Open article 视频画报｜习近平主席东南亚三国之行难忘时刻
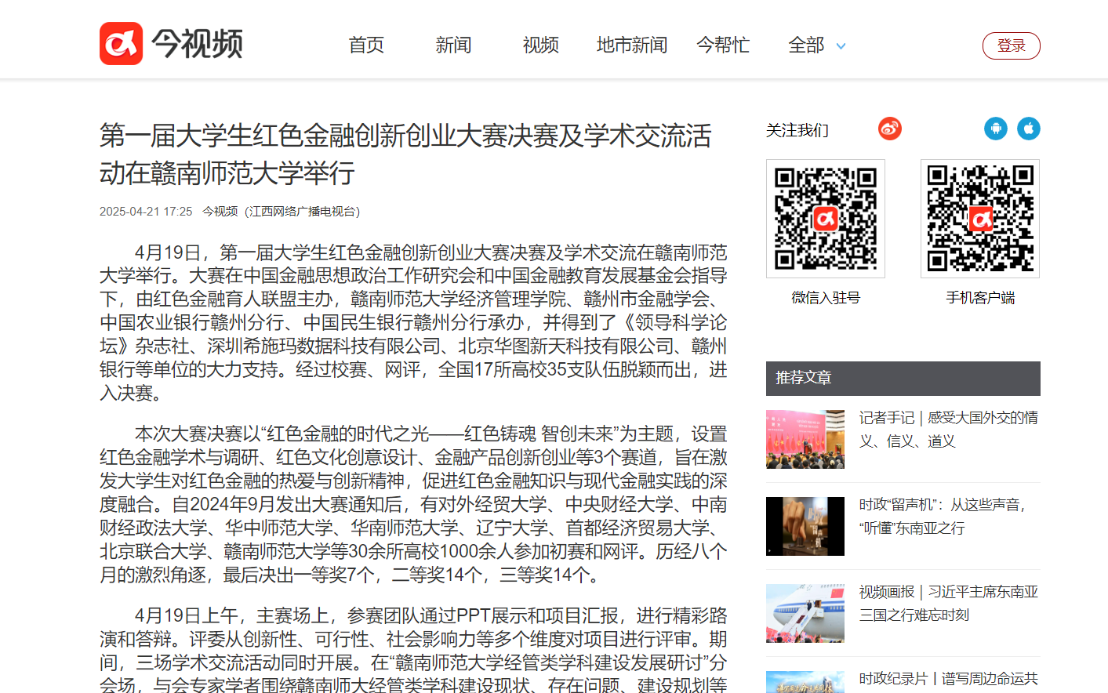 point(949,604)
